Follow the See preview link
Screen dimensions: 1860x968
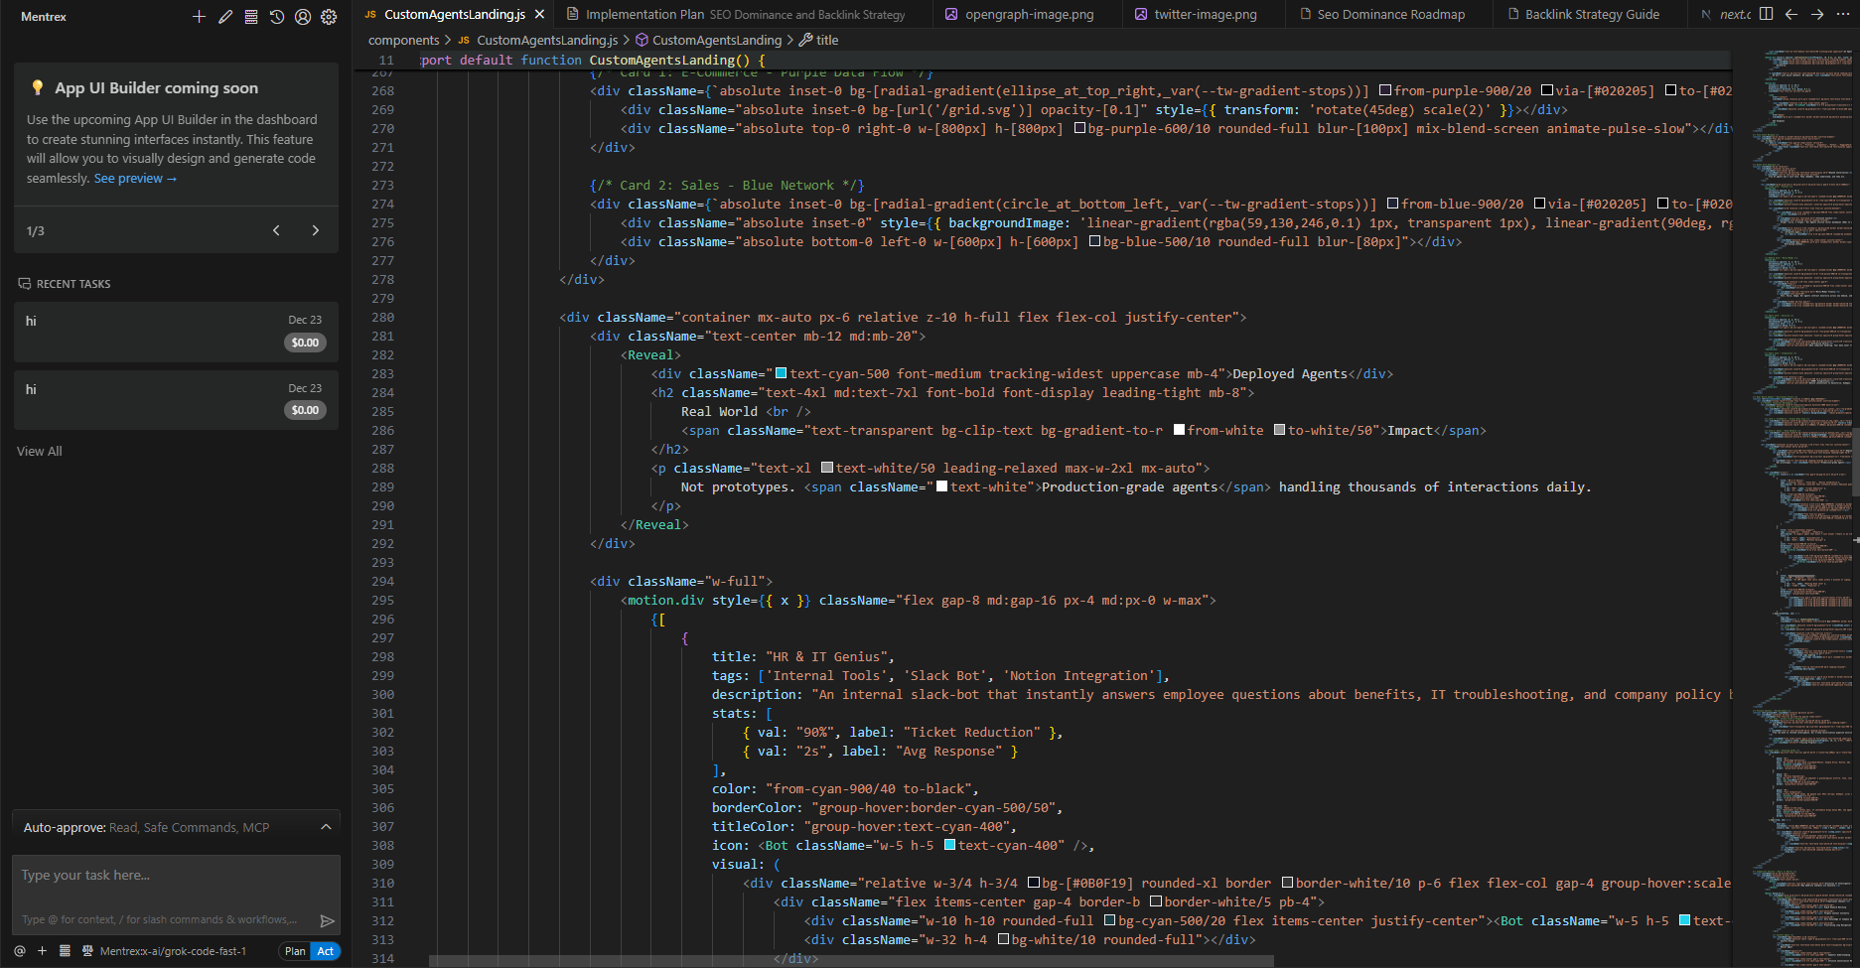pos(135,179)
